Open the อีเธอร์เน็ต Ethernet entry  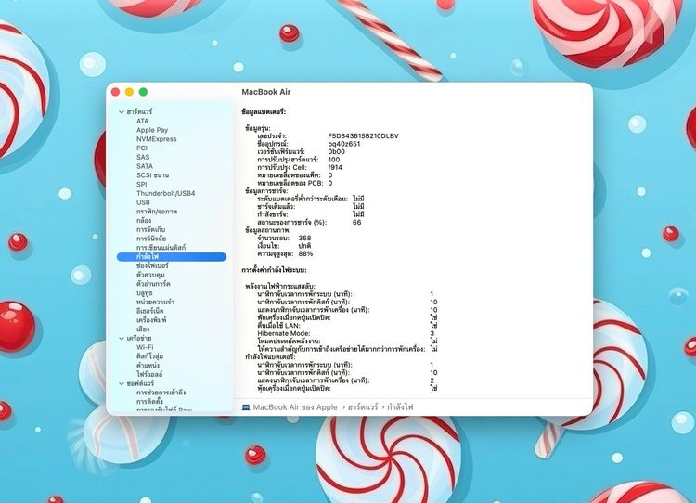[153, 310]
